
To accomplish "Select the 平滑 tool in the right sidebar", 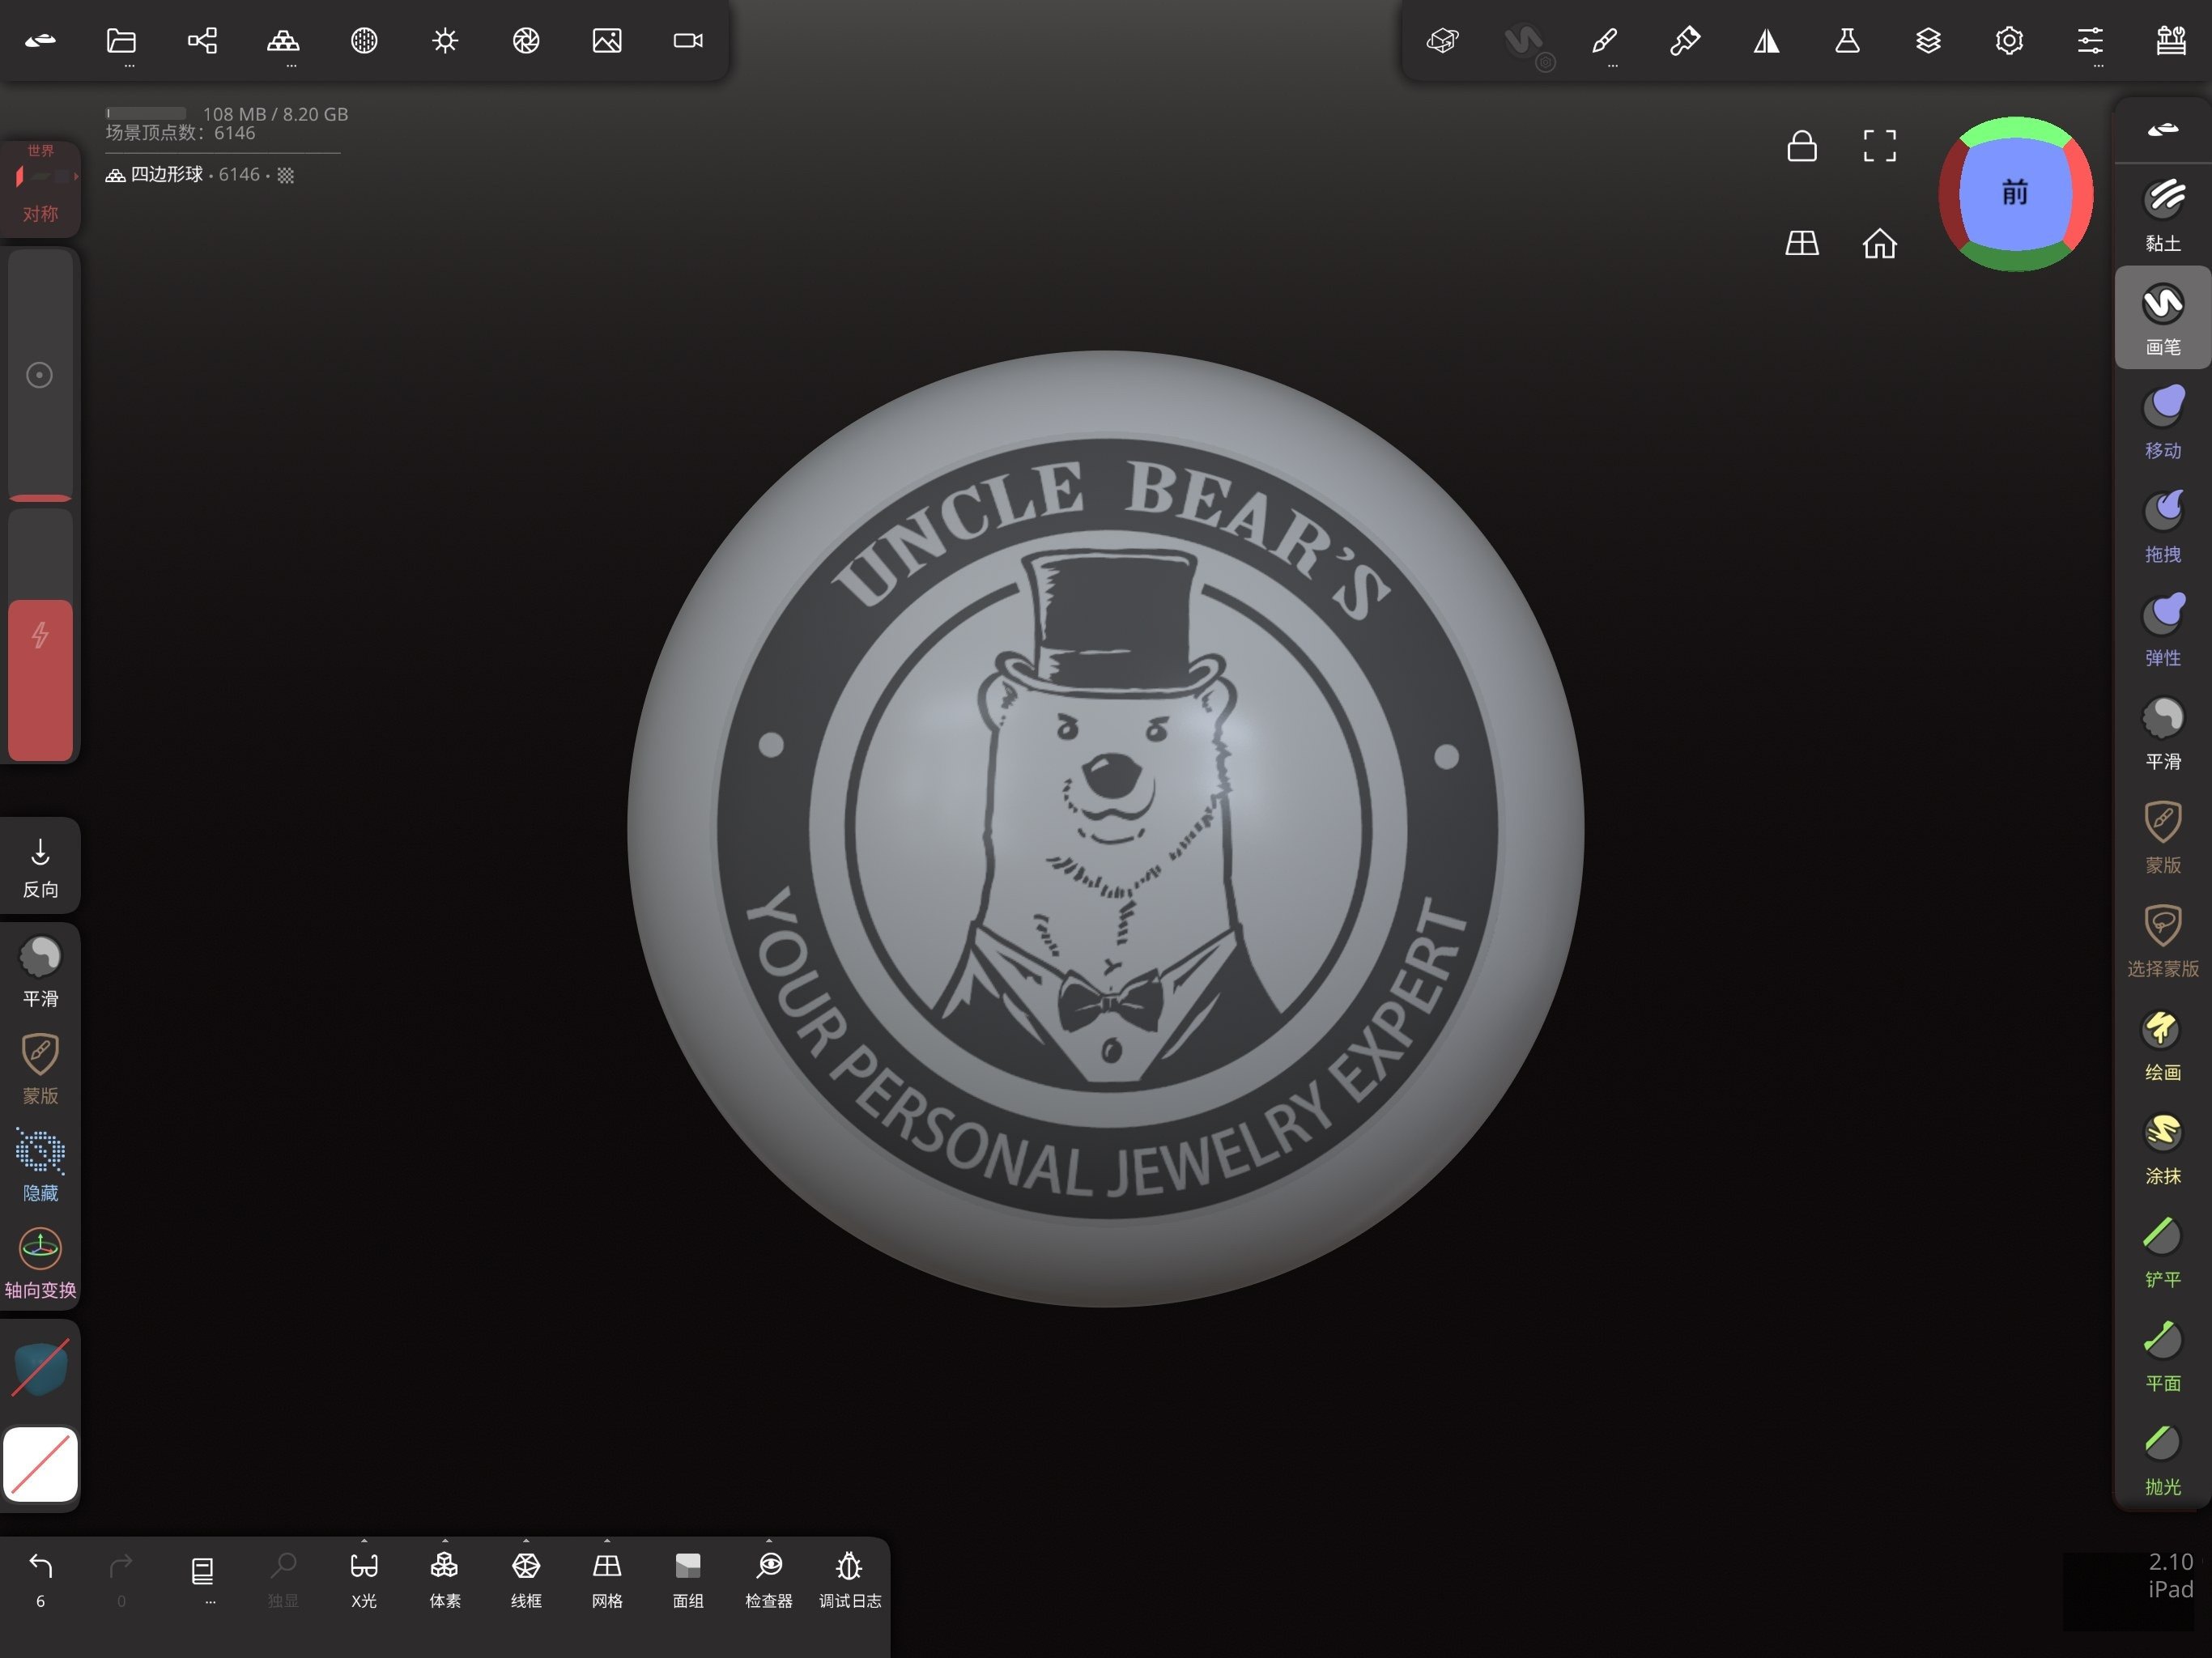I will click(x=2162, y=733).
